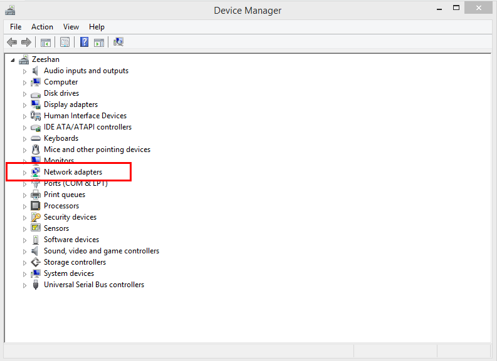Expand the Network adapters node
Image resolution: width=497 pixels, height=361 pixels.
pyautogui.click(x=25, y=172)
